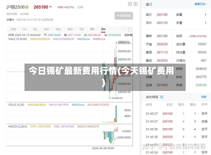Select the 月K tab
The width and height of the screenshot is (211, 155).
pyautogui.click(x=103, y=29)
